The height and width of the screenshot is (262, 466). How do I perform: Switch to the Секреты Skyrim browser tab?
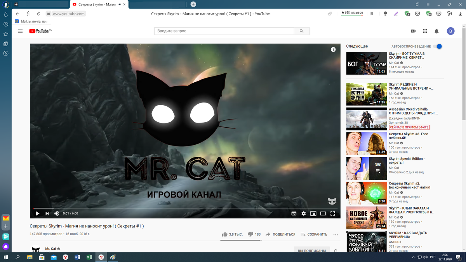[x=97, y=5]
